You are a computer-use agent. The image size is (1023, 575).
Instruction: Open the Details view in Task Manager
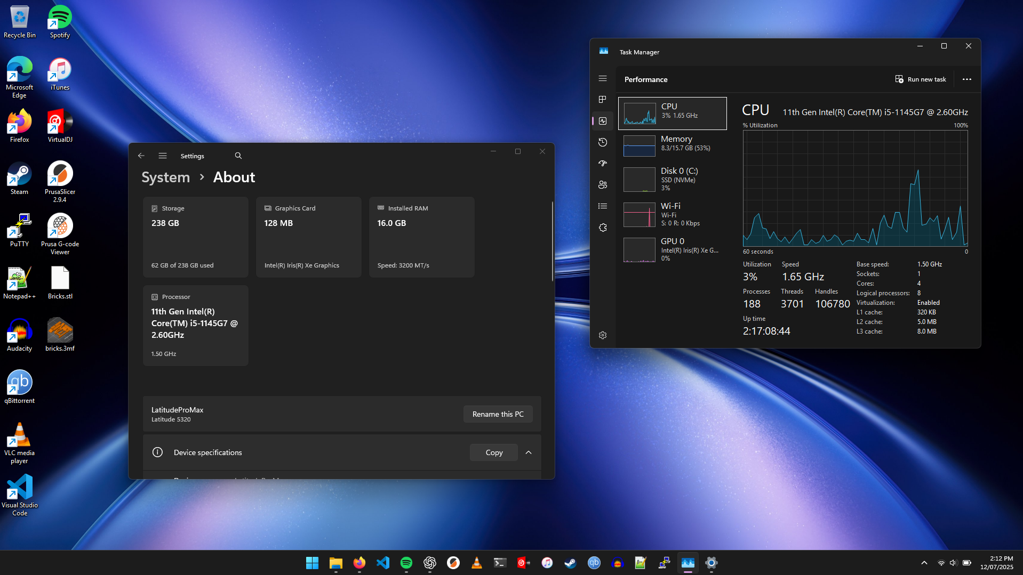(x=602, y=206)
